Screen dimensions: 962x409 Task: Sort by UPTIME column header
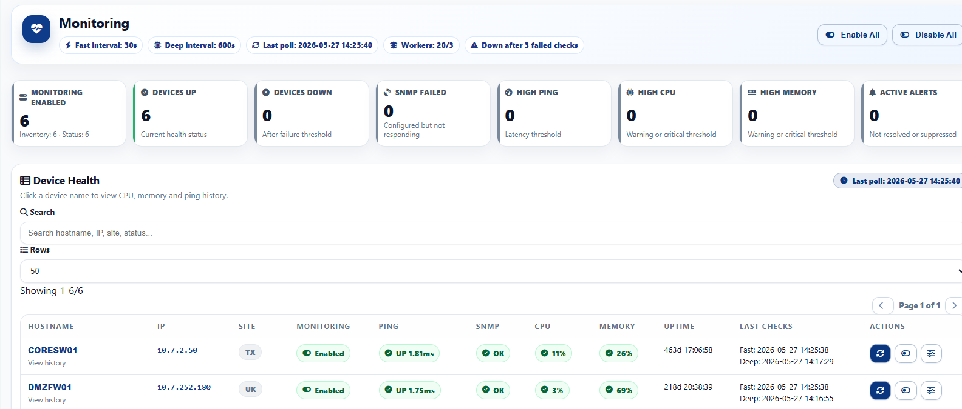click(679, 326)
